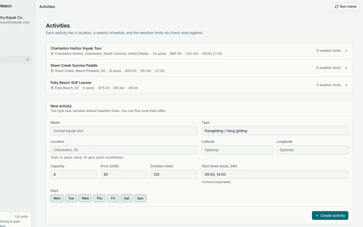Image resolution: width=363 pixels, height=227 pixels.
Task: Toggle the Tue day chip
Action: 71,198
